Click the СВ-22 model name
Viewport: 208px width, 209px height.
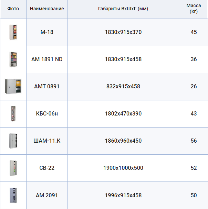pos(47,168)
